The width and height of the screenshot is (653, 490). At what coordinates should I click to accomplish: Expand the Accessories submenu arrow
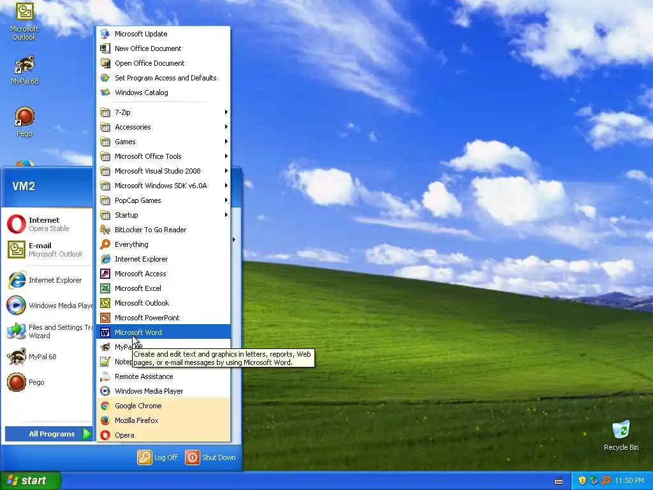(x=226, y=127)
